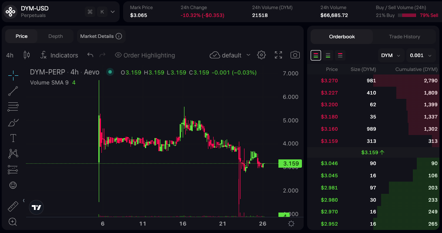Select the $2.970 bid price
The image size is (442, 233).
pyautogui.click(x=329, y=212)
